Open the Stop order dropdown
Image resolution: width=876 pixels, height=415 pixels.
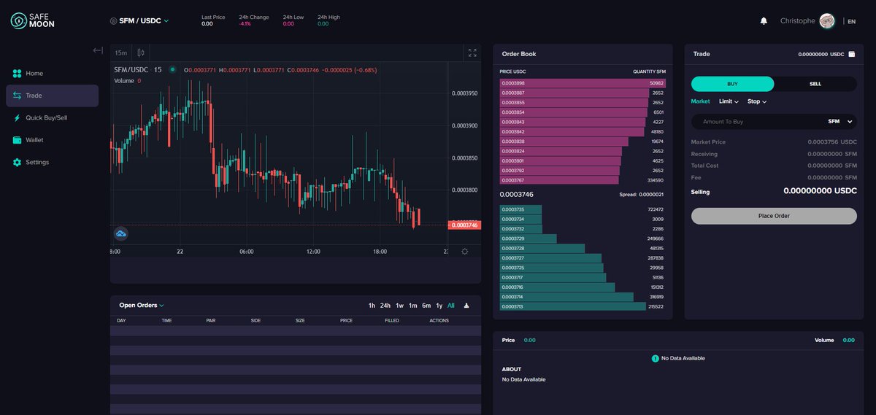pyautogui.click(x=757, y=101)
